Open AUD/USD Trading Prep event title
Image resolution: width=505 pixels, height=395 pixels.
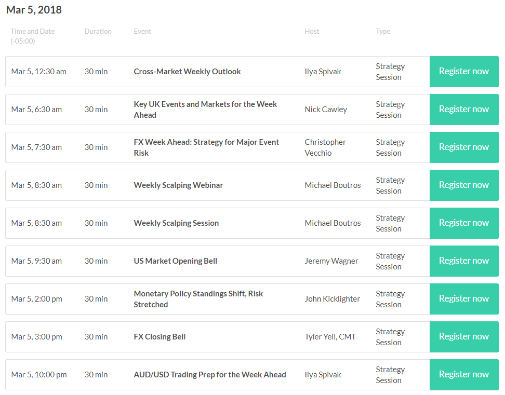(x=210, y=375)
